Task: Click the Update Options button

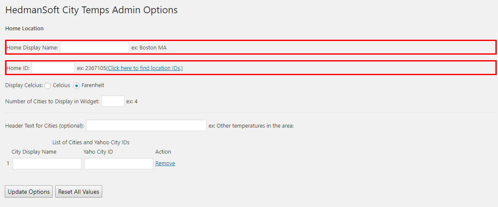Action: [29, 192]
